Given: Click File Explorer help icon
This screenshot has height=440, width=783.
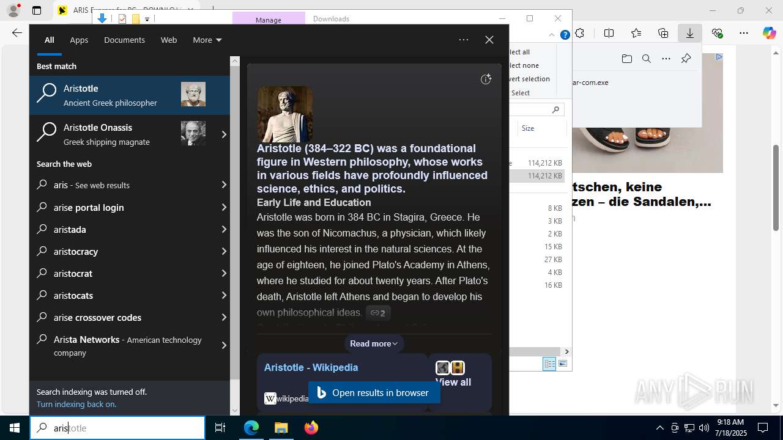Looking at the screenshot, I should [x=565, y=35].
